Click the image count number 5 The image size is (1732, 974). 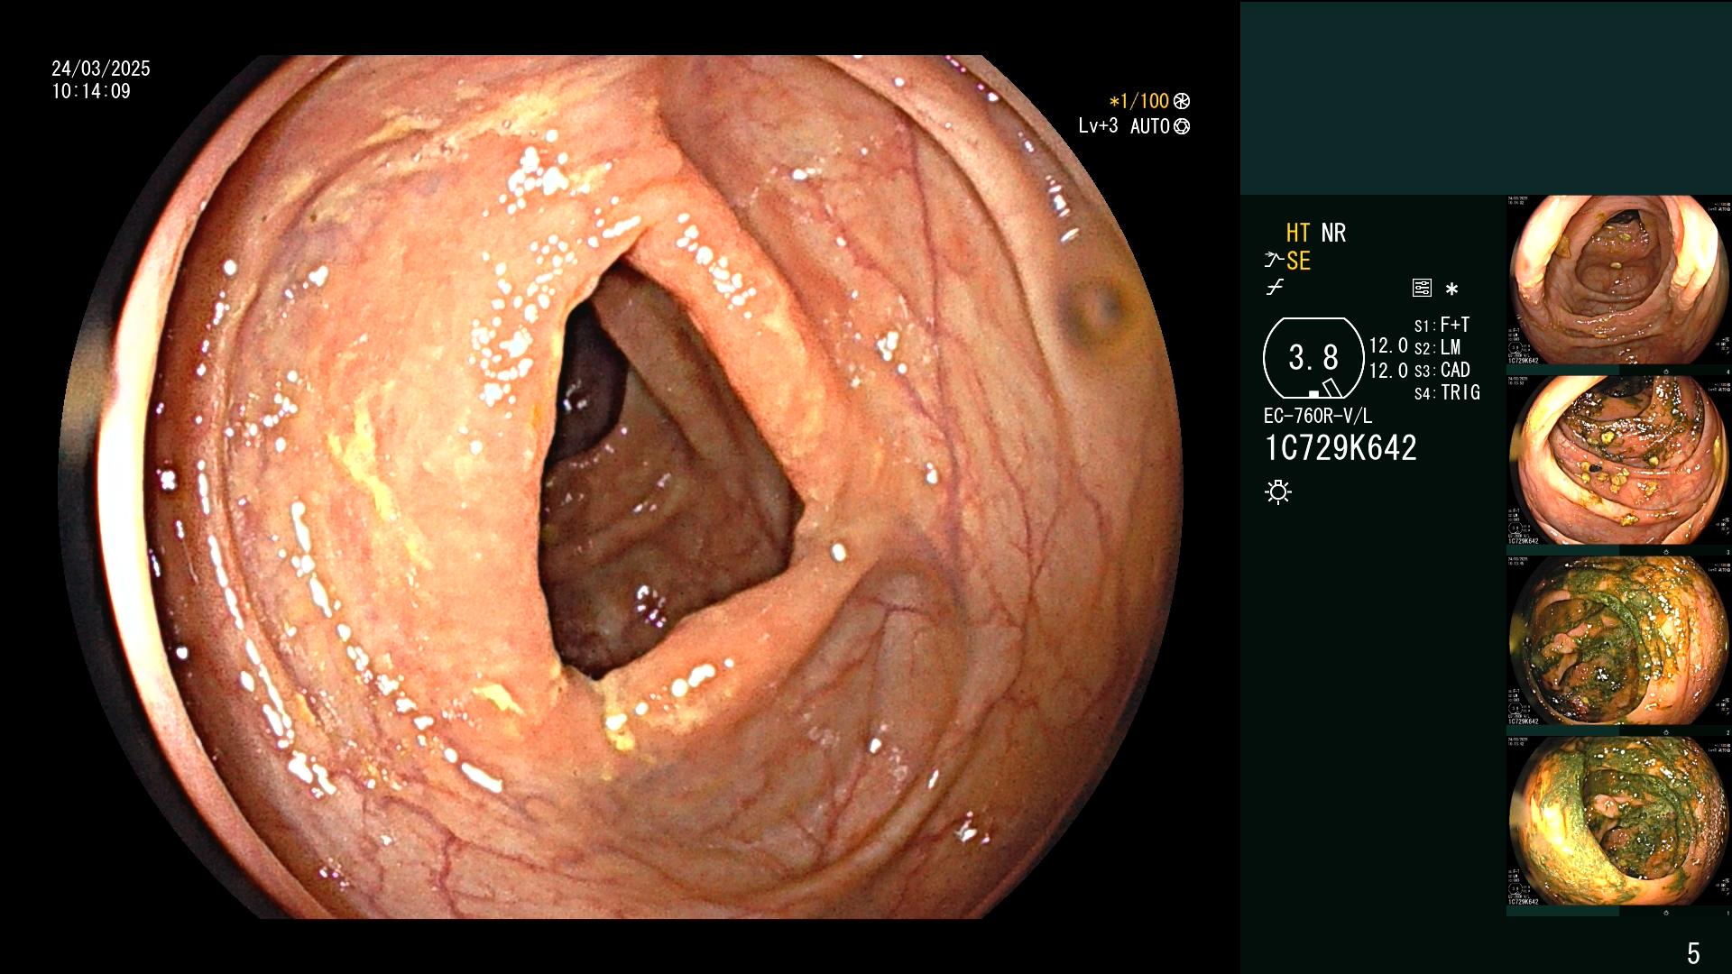click(1693, 953)
